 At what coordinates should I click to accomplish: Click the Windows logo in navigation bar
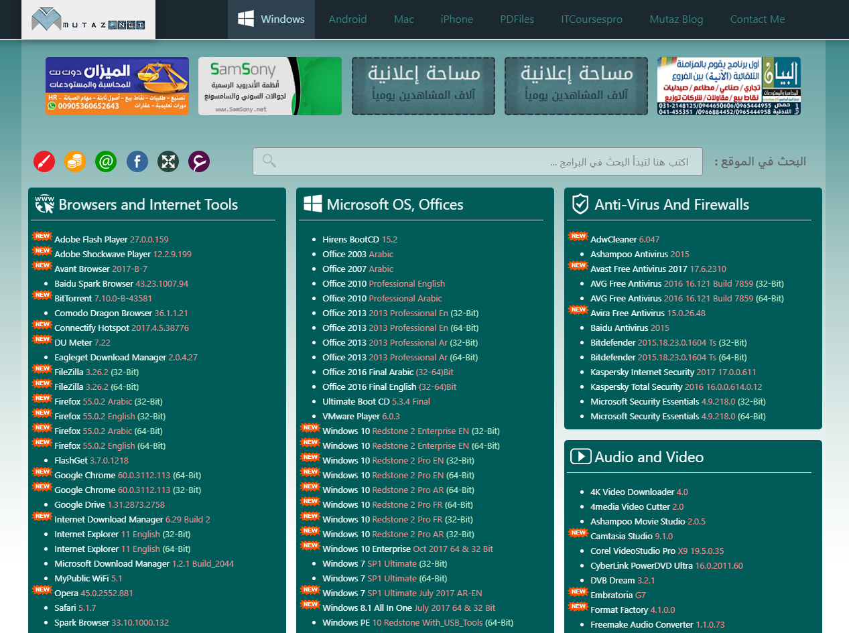pos(245,19)
